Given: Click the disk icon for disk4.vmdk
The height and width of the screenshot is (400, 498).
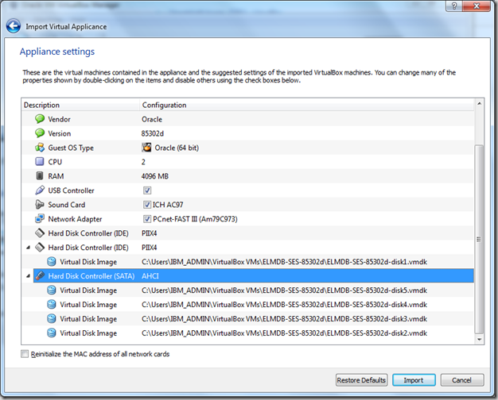Looking at the screenshot, I should tap(52, 304).
